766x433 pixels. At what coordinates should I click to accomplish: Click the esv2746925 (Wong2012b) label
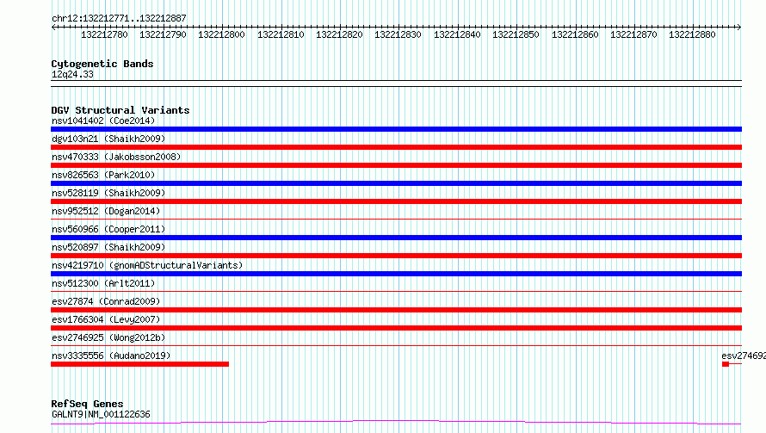[x=108, y=337]
